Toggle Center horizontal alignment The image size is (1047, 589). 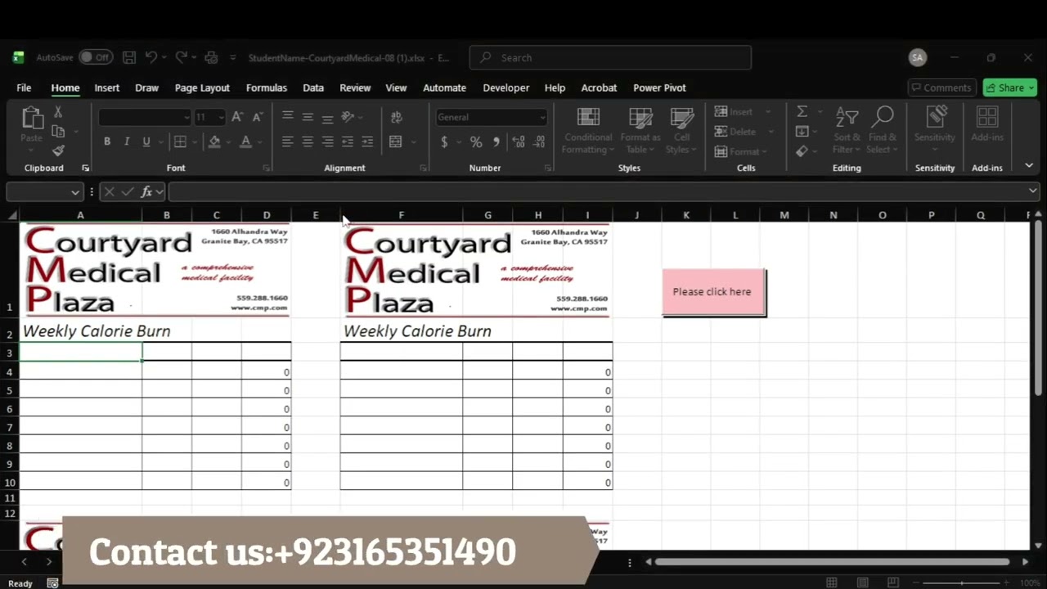pyautogui.click(x=308, y=142)
